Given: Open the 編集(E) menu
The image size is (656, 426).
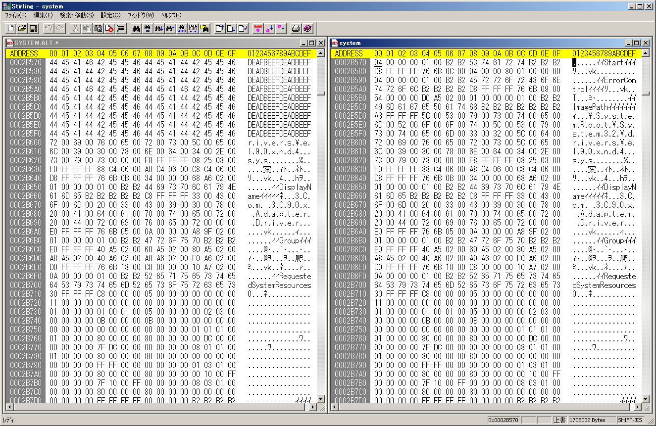Looking at the screenshot, I should [x=43, y=15].
